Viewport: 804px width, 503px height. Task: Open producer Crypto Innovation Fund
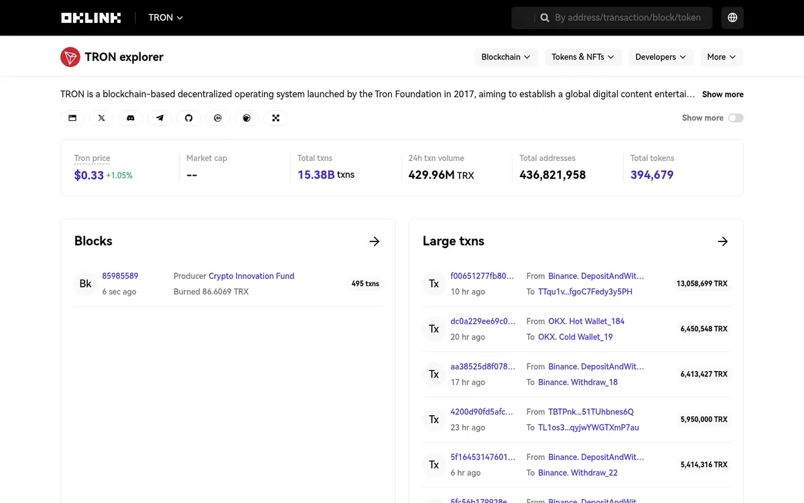coord(251,276)
